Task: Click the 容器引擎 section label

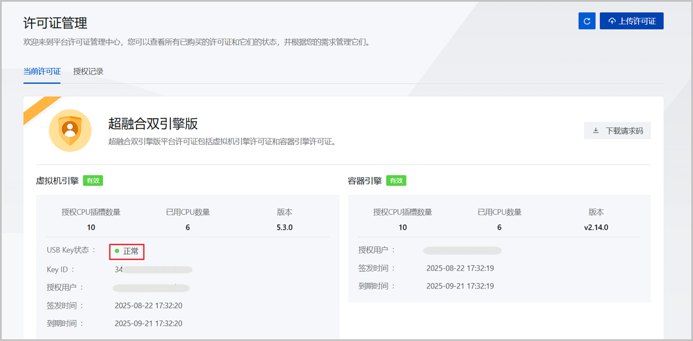Action: pos(364,181)
